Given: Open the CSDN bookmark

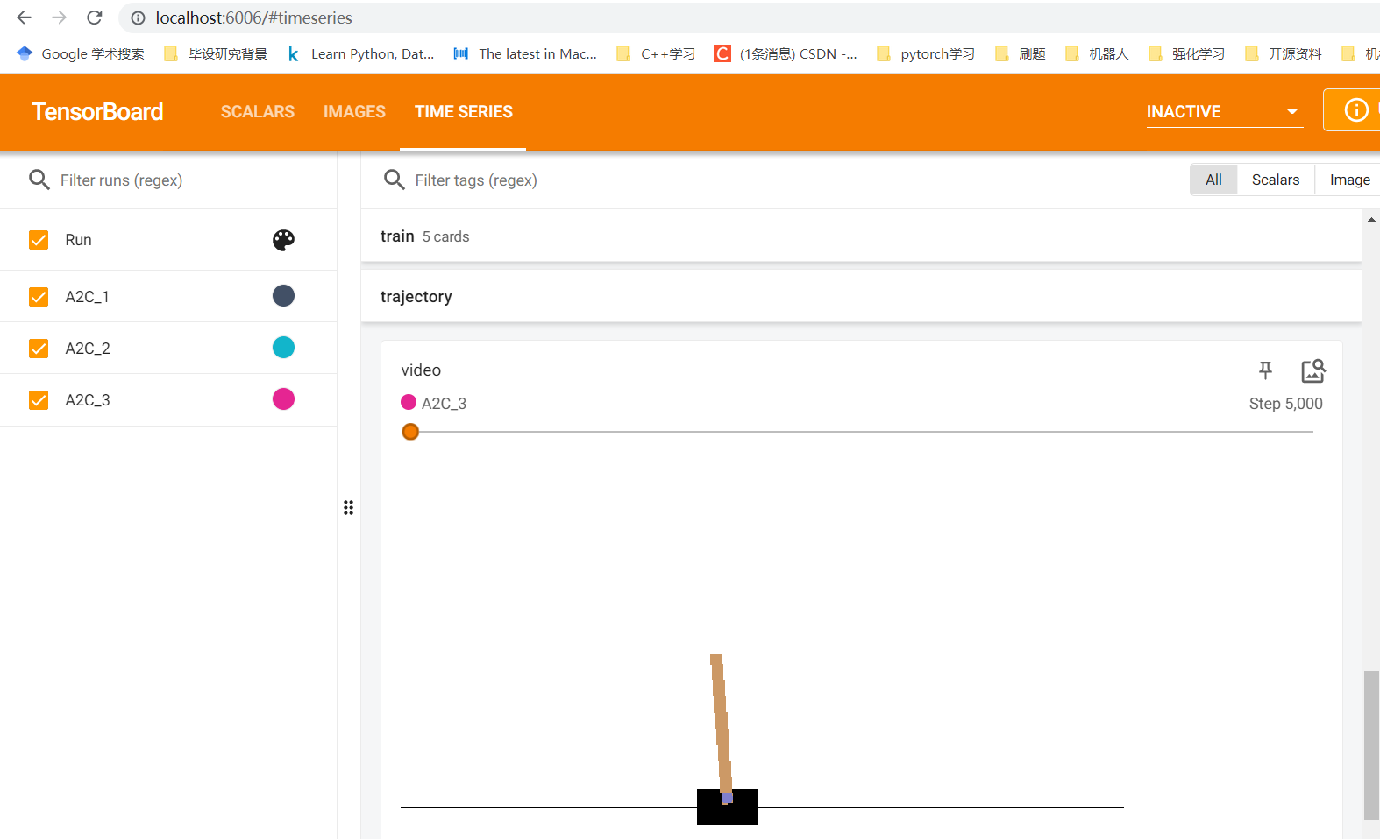Looking at the screenshot, I should (786, 53).
